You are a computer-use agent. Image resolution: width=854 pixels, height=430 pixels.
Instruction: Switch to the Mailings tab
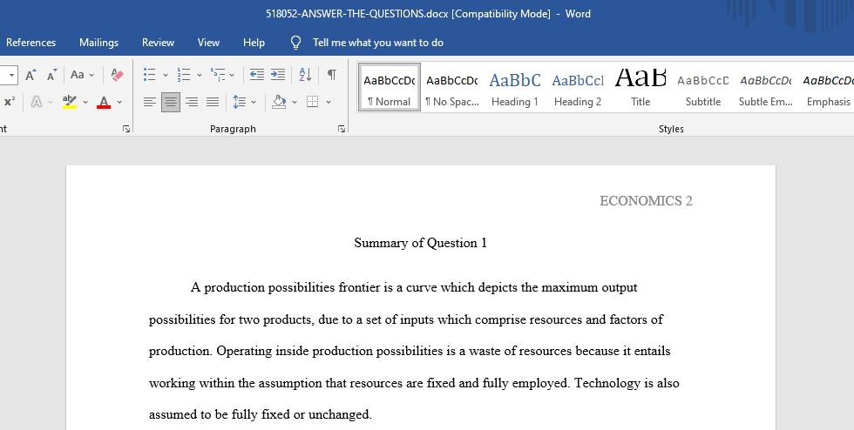(x=98, y=43)
